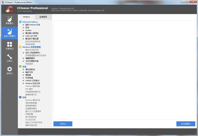Enable 资源管理器的其它历史项 checkbox
The height and width of the screenshot is (136, 198).
click(23, 56)
